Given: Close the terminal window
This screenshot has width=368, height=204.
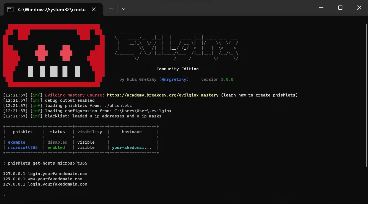Looking at the screenshot, I should pos(359,8).
